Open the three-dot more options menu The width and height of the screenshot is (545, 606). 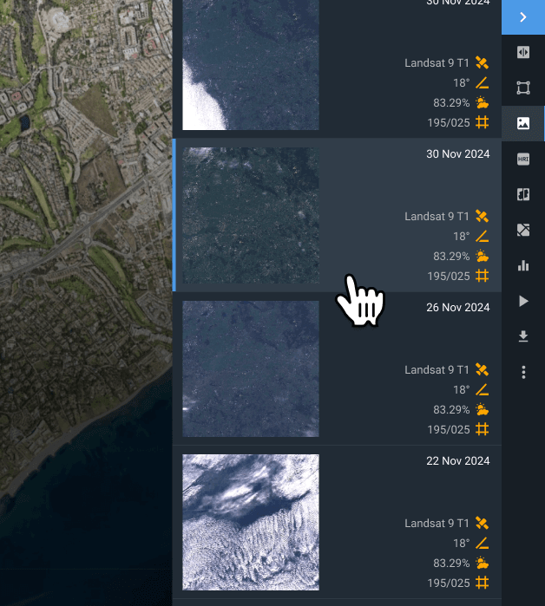coord(523,372)
